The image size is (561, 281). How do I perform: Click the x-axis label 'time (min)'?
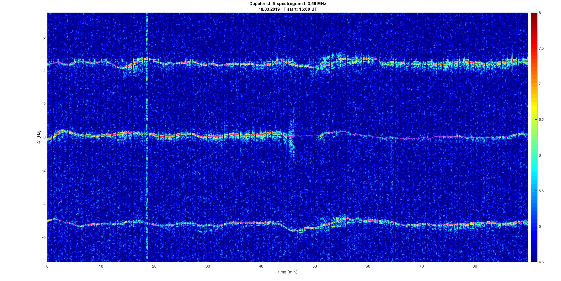point(288,272)
